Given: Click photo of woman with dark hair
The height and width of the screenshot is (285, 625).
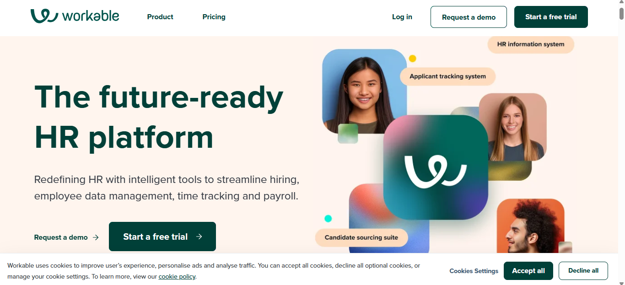Looking at the screenshot, I should [364, 91].
